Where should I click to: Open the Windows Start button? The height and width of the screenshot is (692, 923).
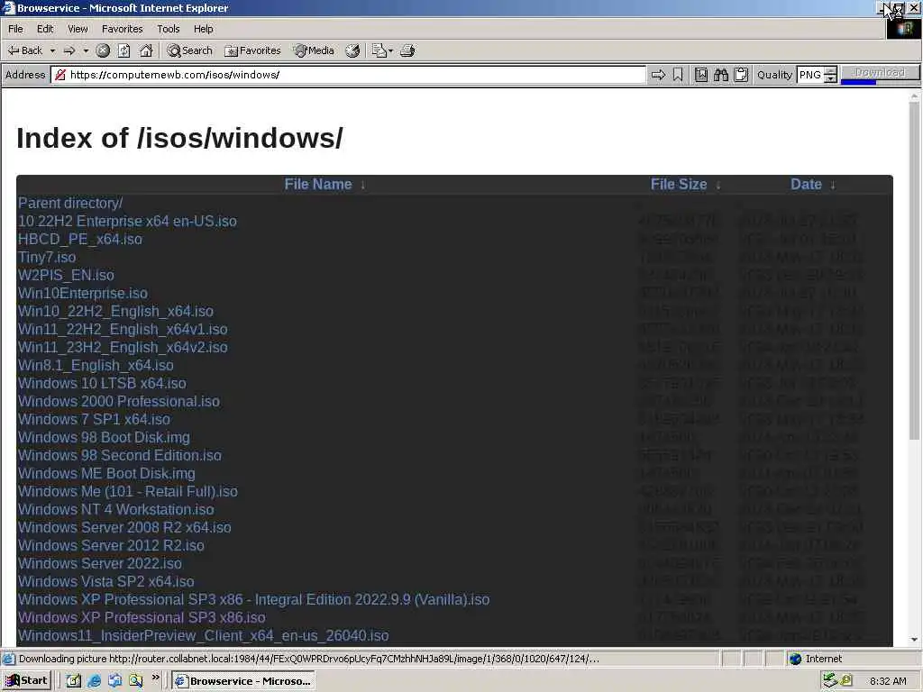27,681
